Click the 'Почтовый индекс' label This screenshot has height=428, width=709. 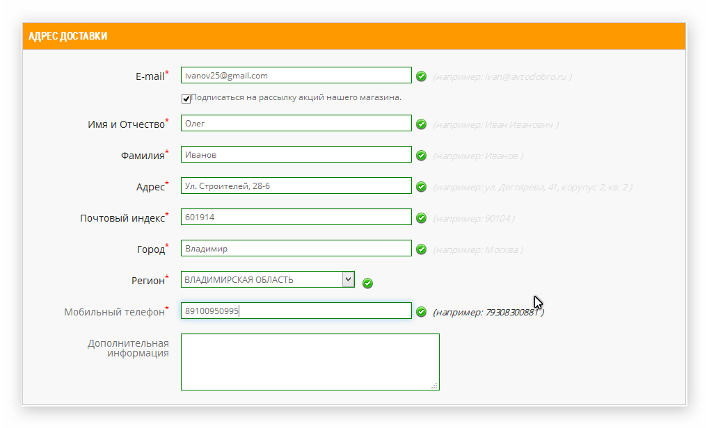(122, 218)
